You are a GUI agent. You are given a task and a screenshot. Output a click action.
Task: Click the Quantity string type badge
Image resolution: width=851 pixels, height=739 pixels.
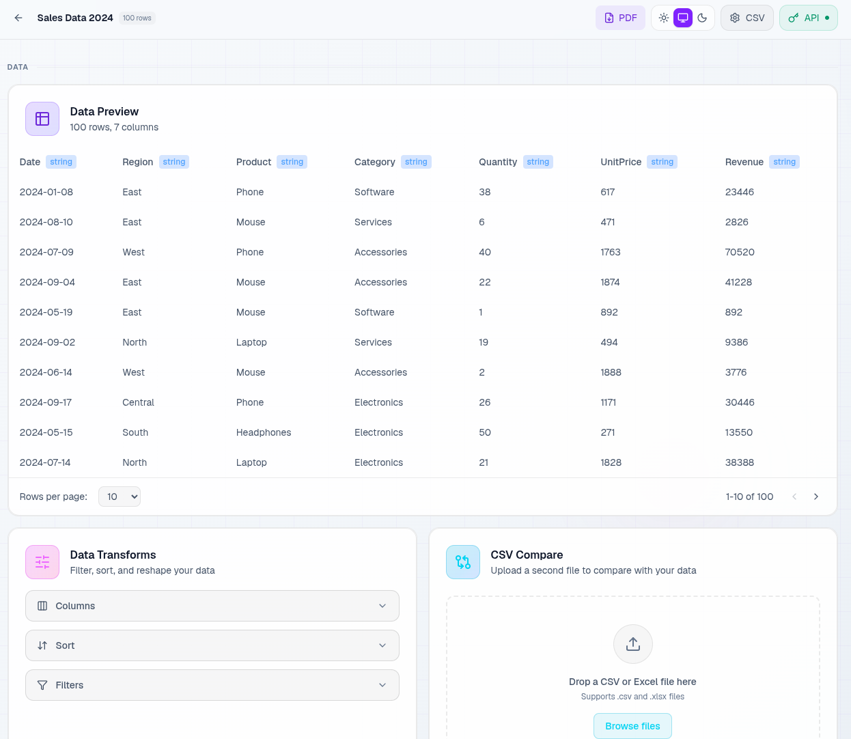tap(538, 162)
